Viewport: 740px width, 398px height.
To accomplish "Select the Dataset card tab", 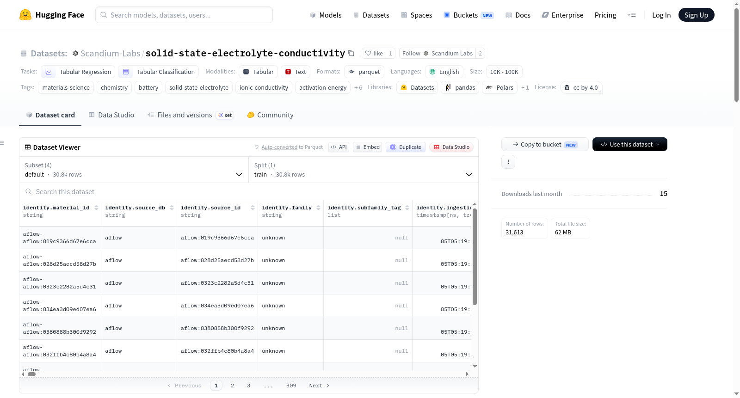I will click(50, 115).
